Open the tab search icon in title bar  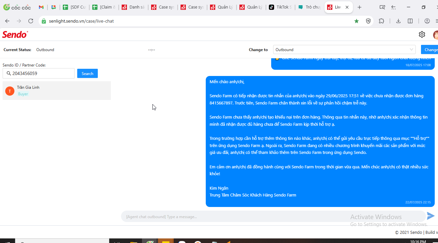click(x=382, y=7)
